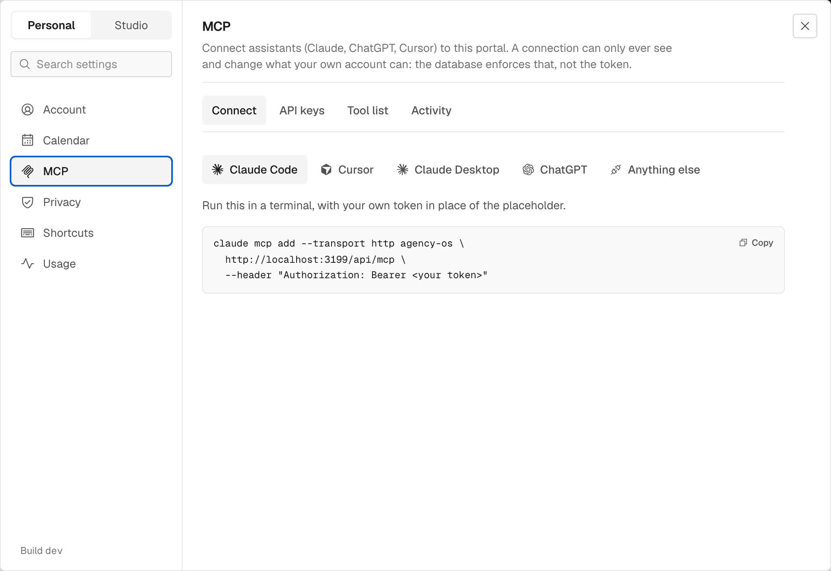Click the Privacy shield icon
831x571 pixels.
tap(28, 202)
